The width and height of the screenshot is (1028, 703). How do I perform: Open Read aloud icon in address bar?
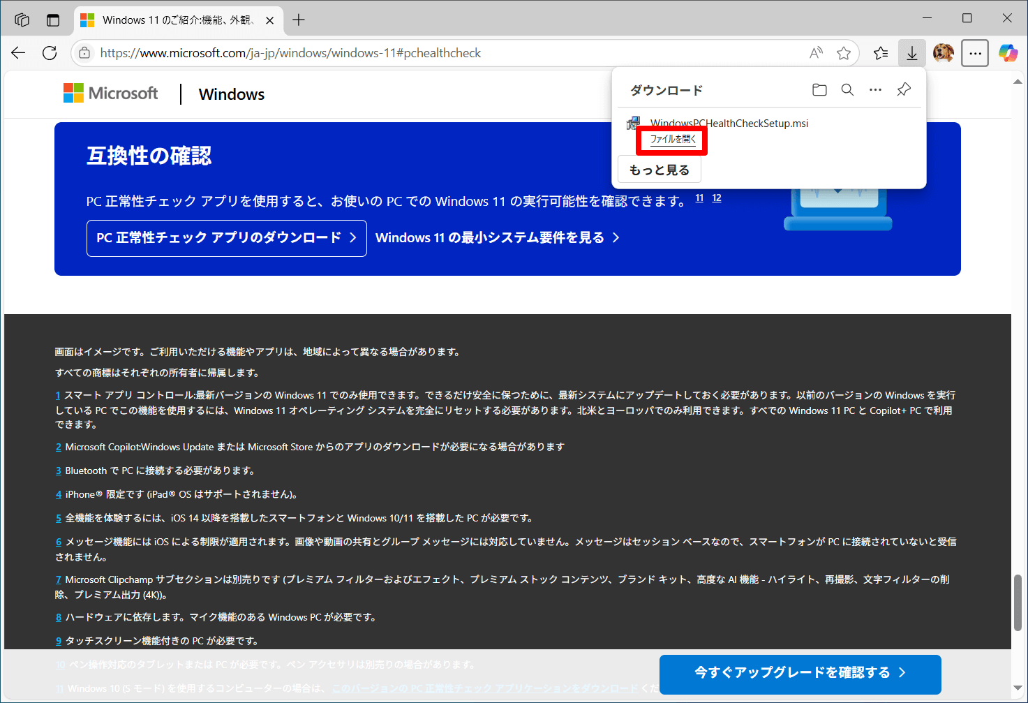[x=816, y=53]
